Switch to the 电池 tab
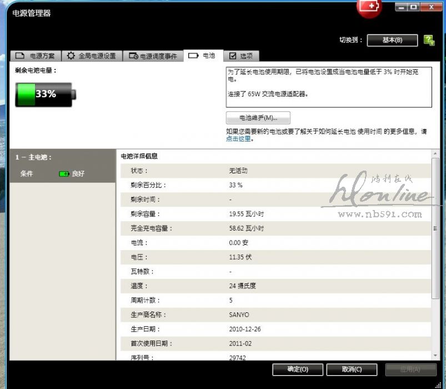Viewport: 446px width, 389px height. [203, 56]
